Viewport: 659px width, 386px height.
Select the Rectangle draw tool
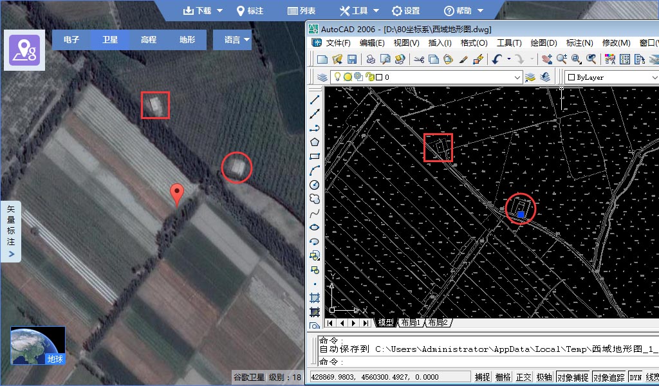pyautogui.click(x=315, y=156)
